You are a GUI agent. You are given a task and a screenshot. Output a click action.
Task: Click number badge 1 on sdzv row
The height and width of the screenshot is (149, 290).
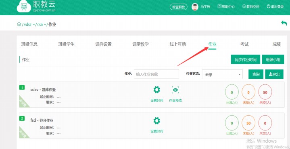[22, 88]
